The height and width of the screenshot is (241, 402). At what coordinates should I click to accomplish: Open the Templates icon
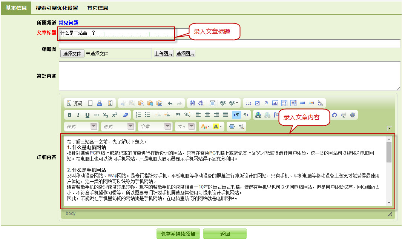110,103
